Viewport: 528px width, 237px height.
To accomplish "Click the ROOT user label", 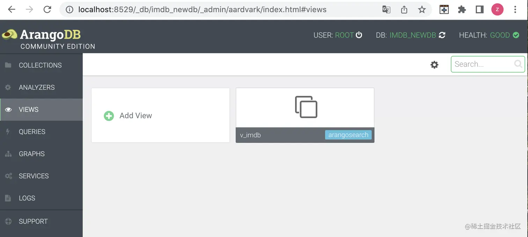I will 344,35.
